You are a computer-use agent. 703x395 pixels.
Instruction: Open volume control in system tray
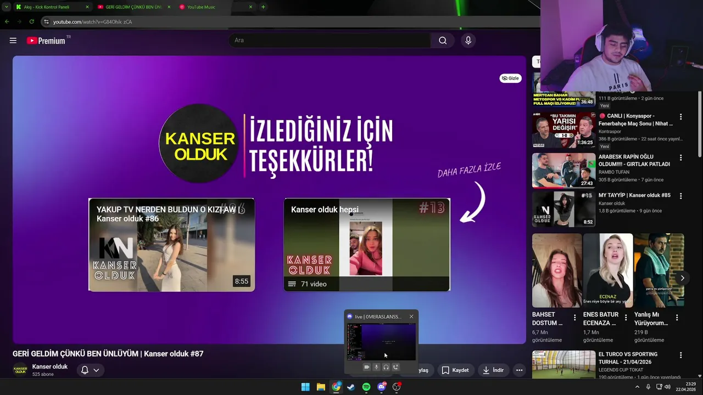(x=667, y=387)
